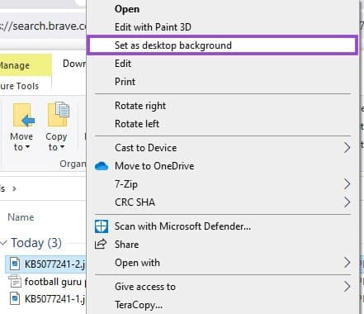This screenshot has height=314, width=364.
Task: Click the OneDrive cloud icon
Action: click(x=101, y=166)
